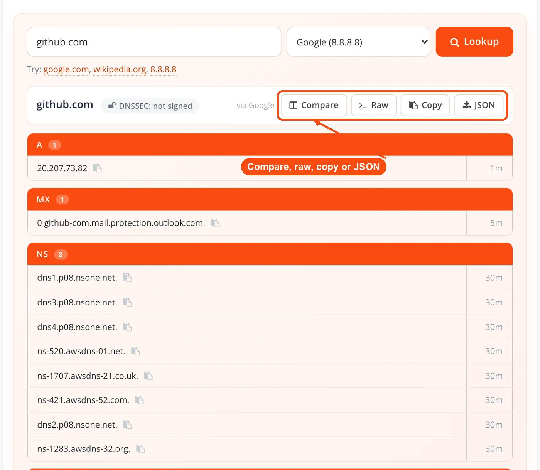Screen dimensions: 540x470
Task: Select the text dns1.p08.nsone.net.
Action: (x=77, y=278)
